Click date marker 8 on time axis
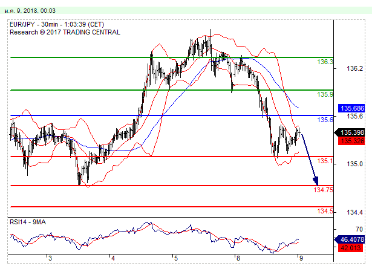Viewport: 372px width, 269px height. coord(238,258)
